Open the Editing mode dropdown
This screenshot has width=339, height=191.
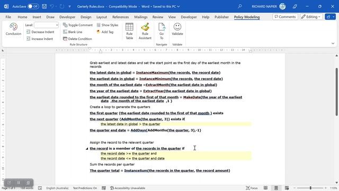(311, 16)
